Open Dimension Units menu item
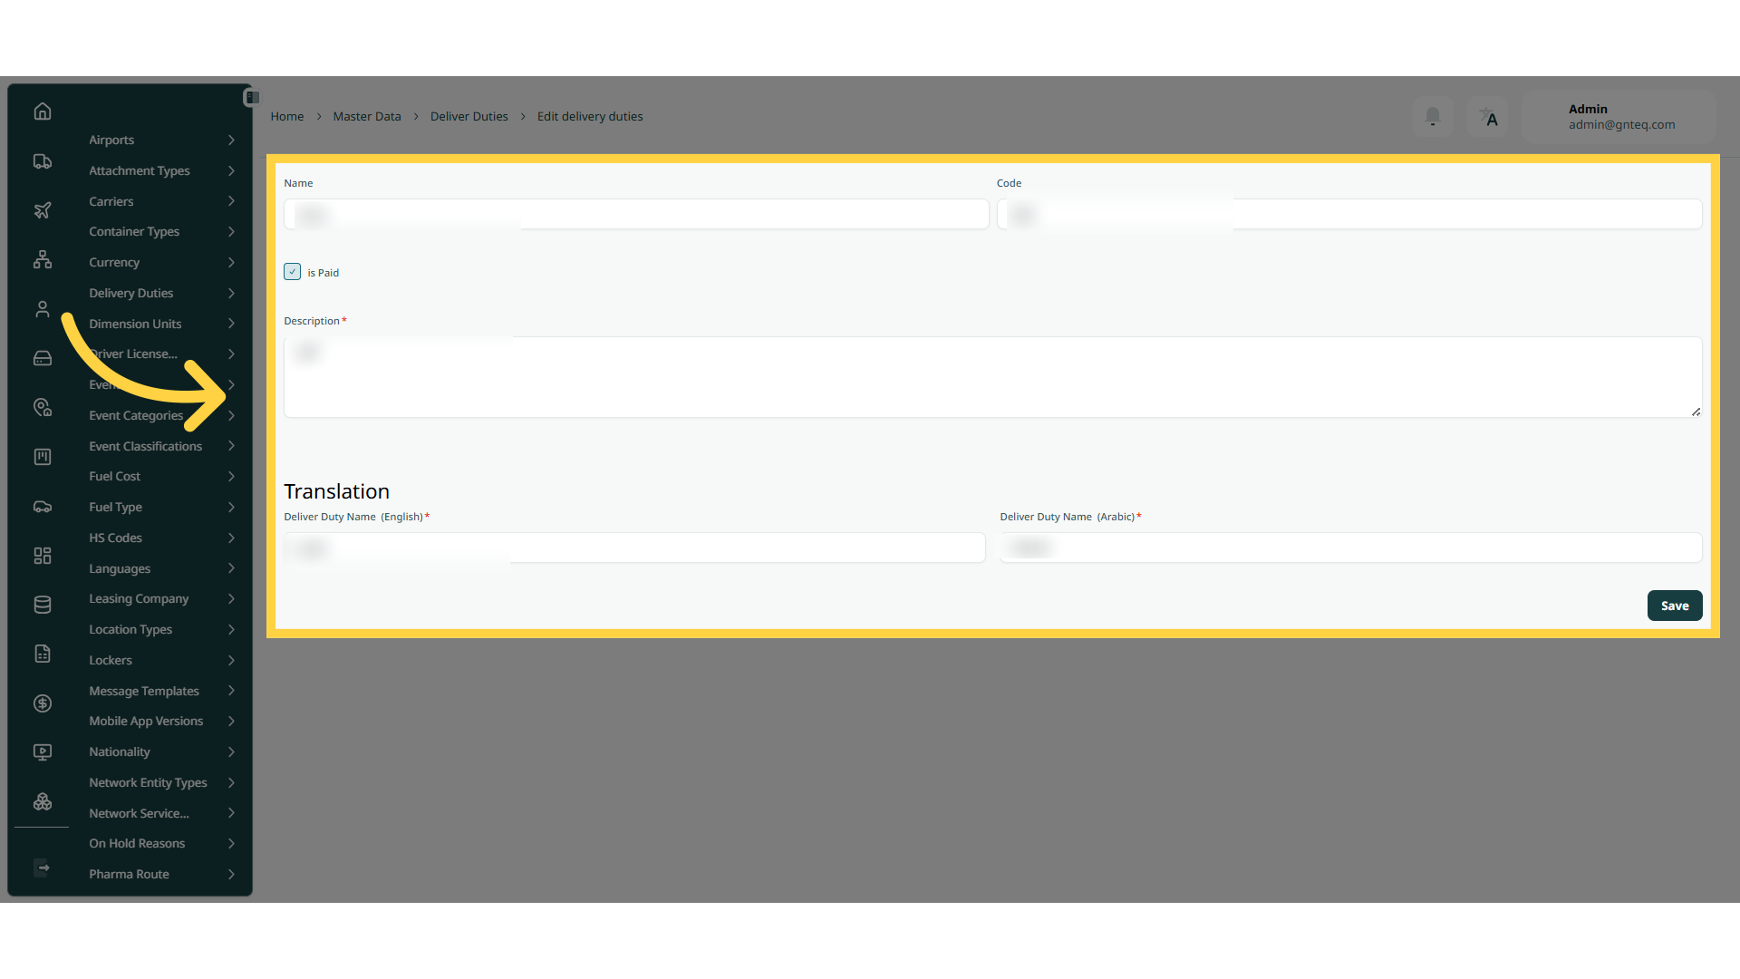 click(x=161, y=324)
